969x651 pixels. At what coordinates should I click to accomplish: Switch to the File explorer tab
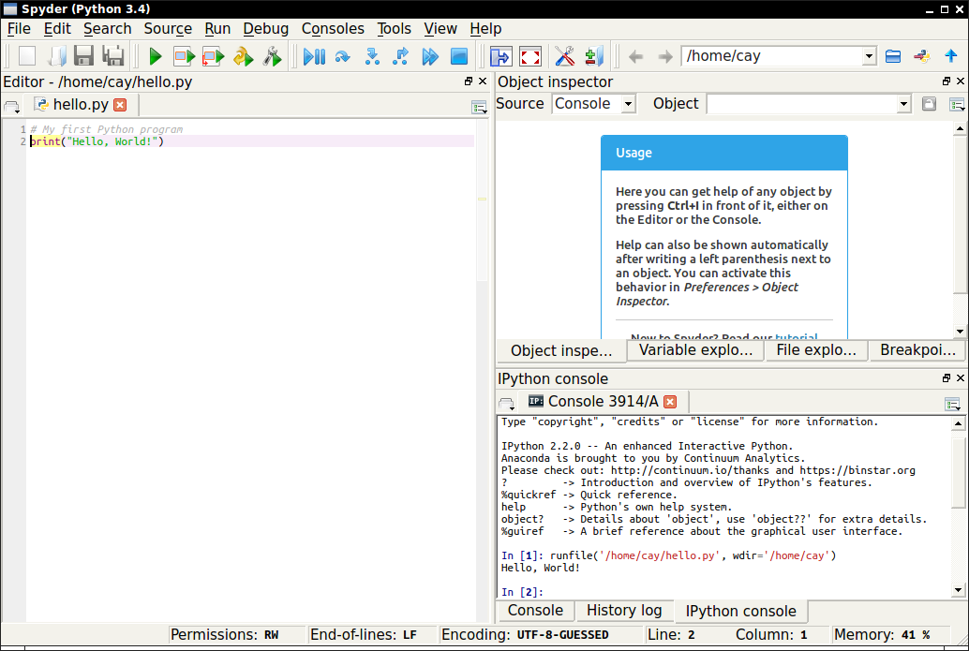click(816, 350)
